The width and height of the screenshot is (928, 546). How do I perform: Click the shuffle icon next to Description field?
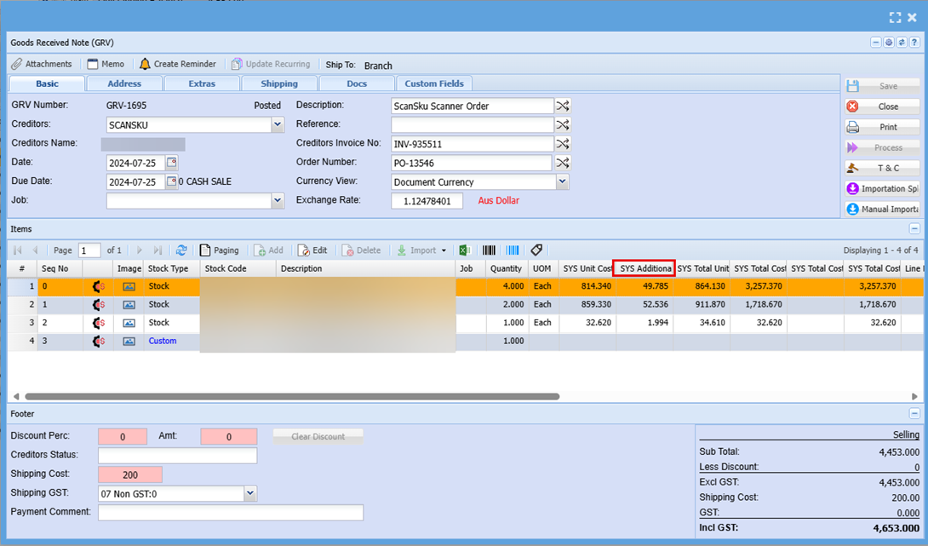point(563,106)
